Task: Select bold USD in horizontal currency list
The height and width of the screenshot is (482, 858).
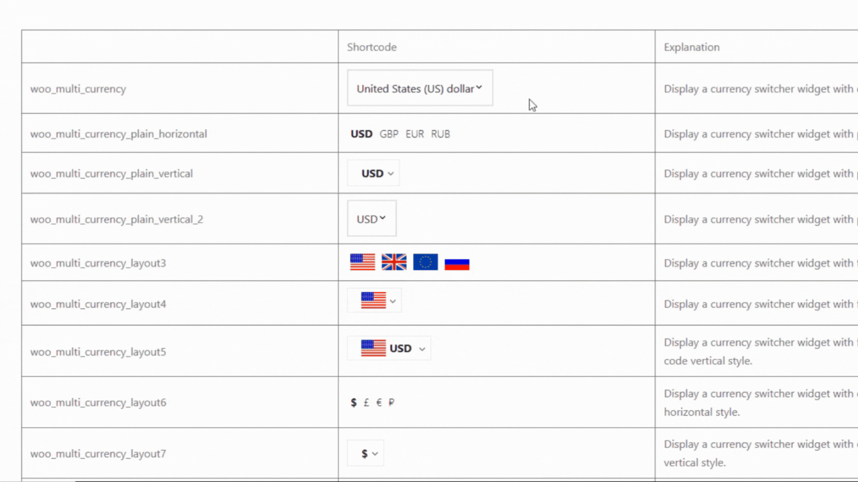Action: [x=362, y=134]
